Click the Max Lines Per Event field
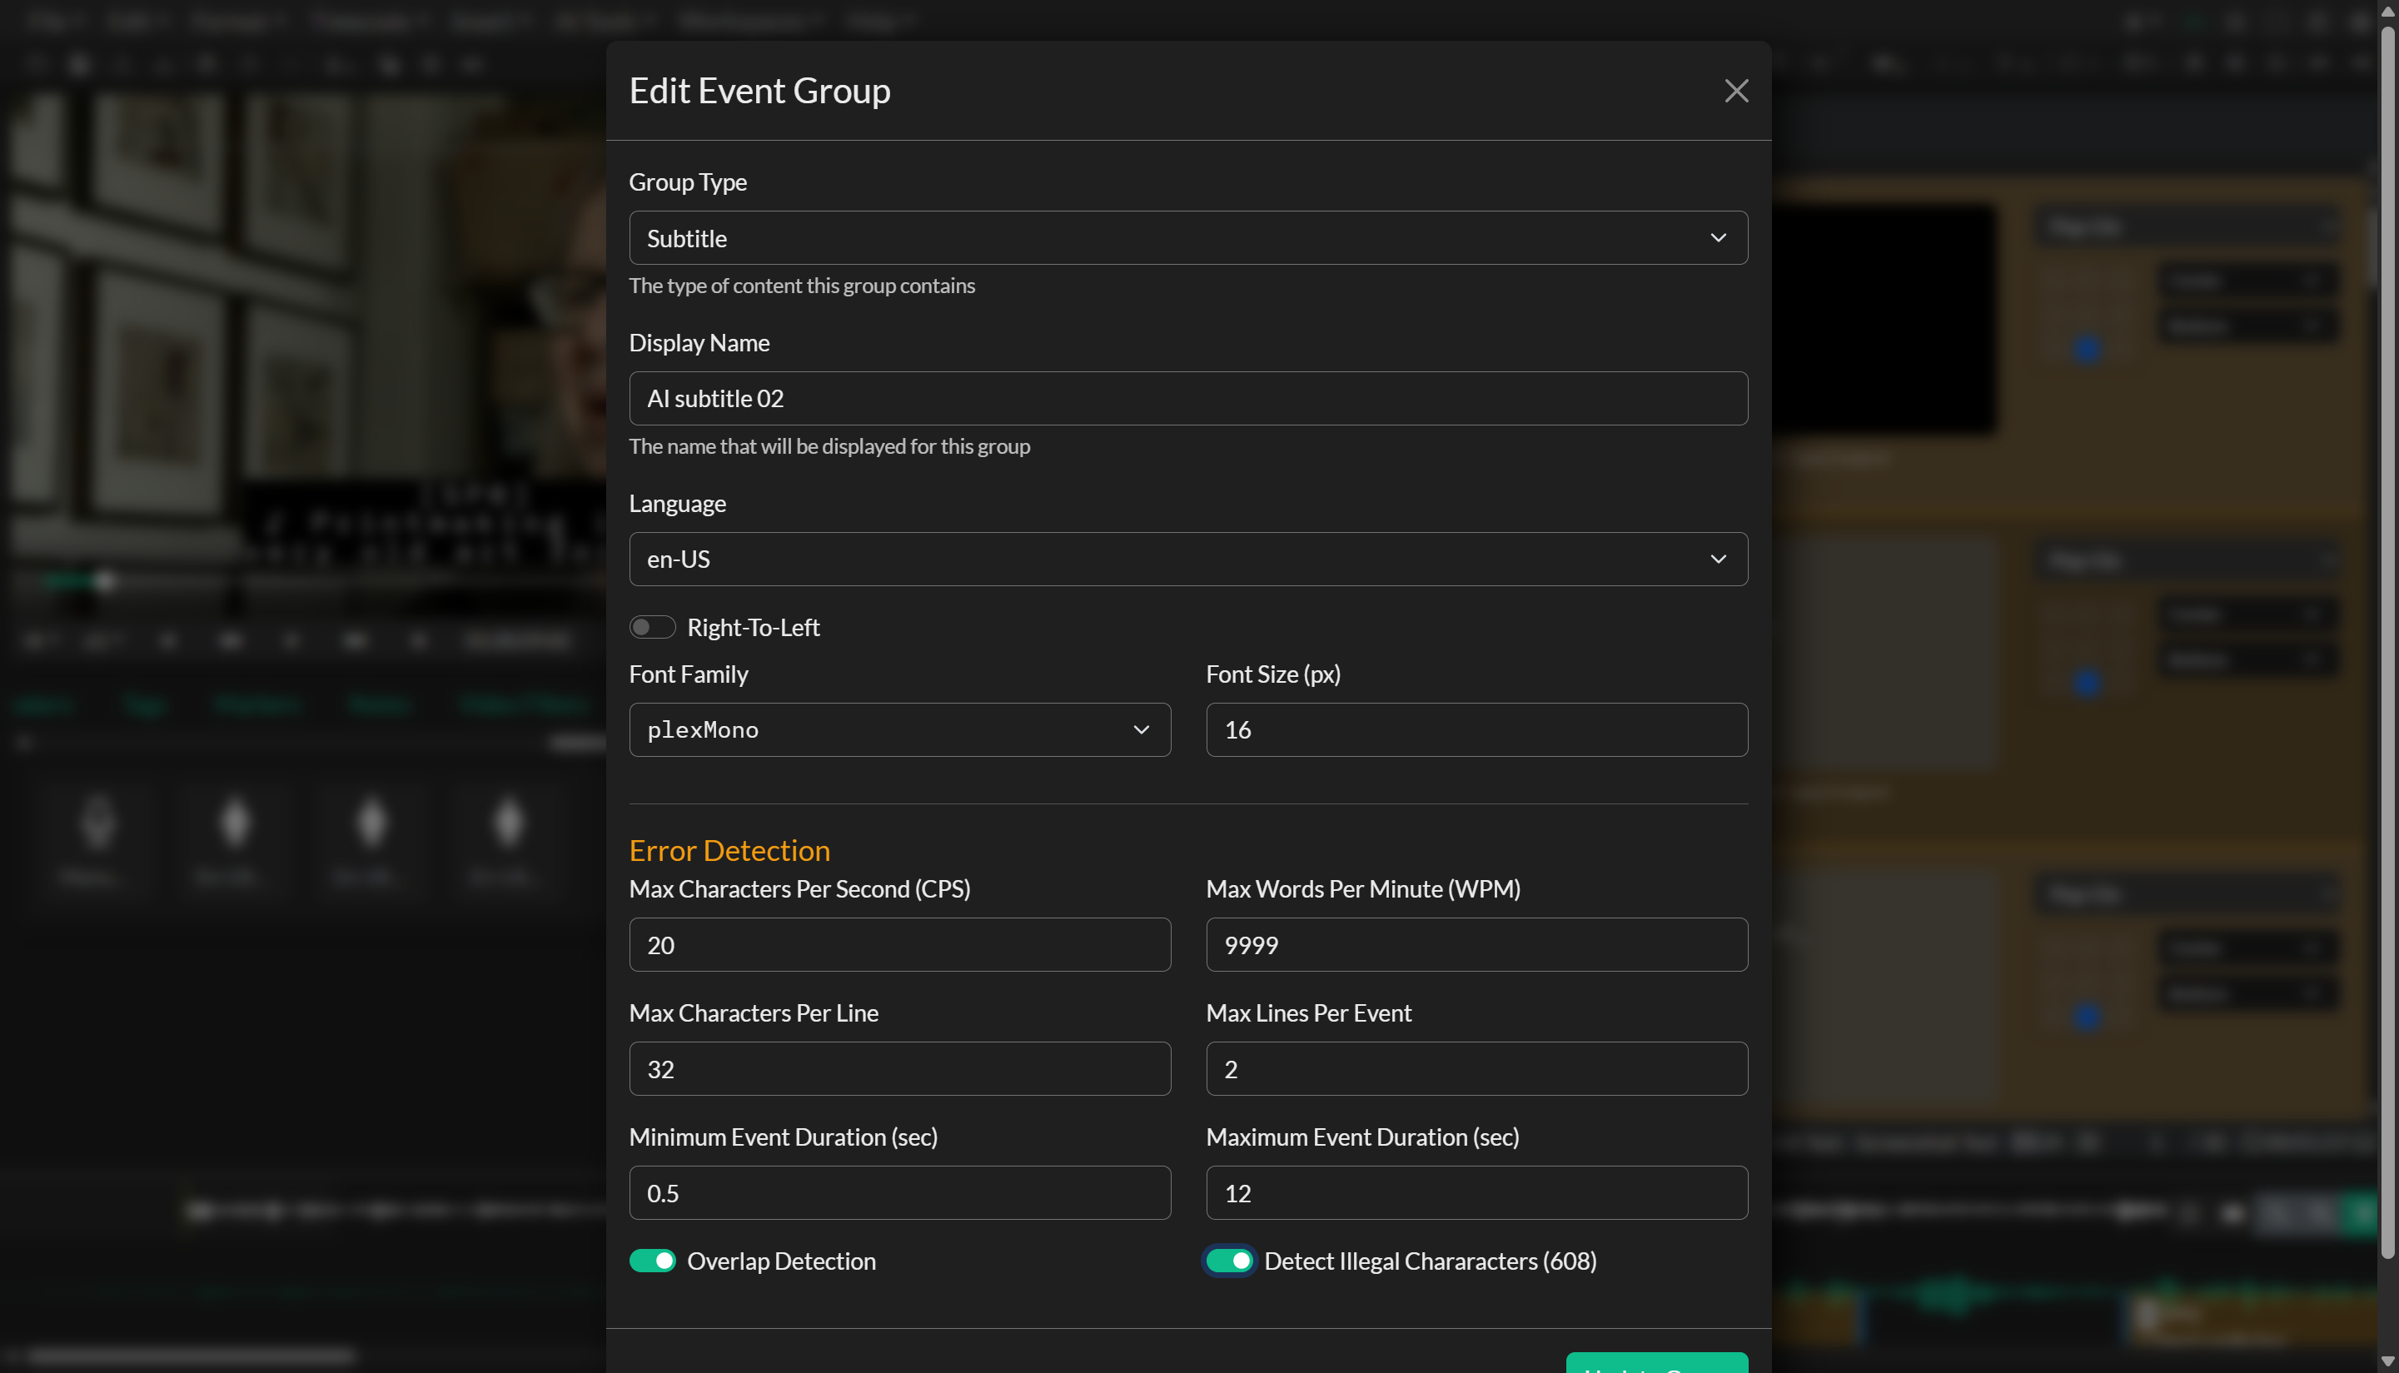Screen dimensions: 2399x1373 1476,1068
